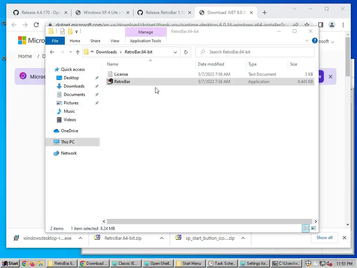Click Properties icon in quick access toolbar
This screenshot has width=357, height=268.
62,31
